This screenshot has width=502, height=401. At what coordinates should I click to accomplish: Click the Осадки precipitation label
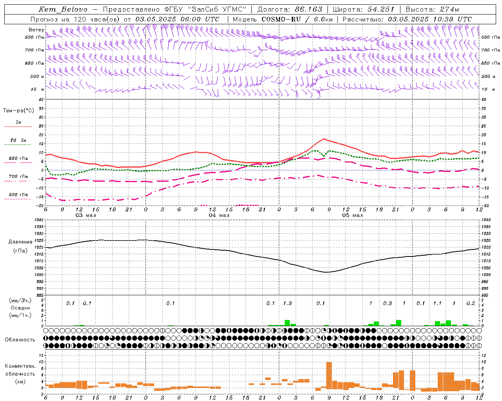20,308
